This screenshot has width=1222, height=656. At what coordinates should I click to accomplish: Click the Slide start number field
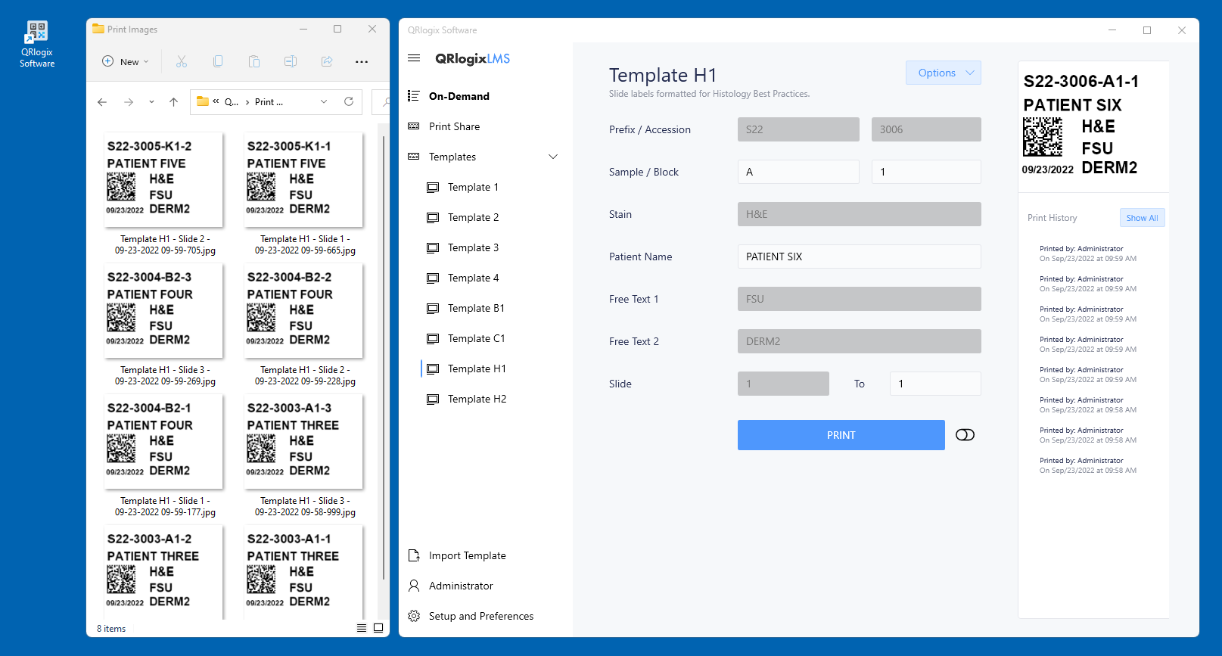pyautogui.click(x=783, y=384)
